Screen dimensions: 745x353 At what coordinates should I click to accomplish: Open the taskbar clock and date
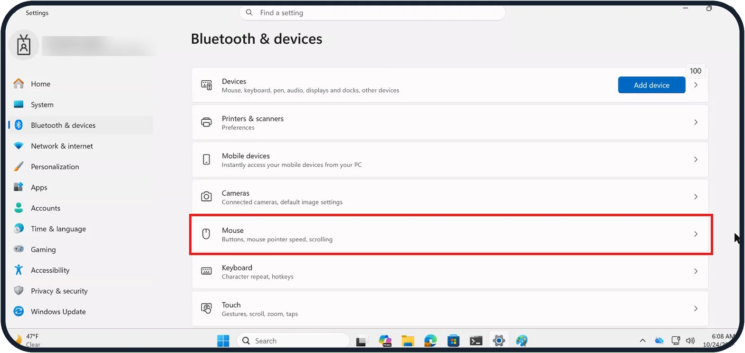[719, 341]
